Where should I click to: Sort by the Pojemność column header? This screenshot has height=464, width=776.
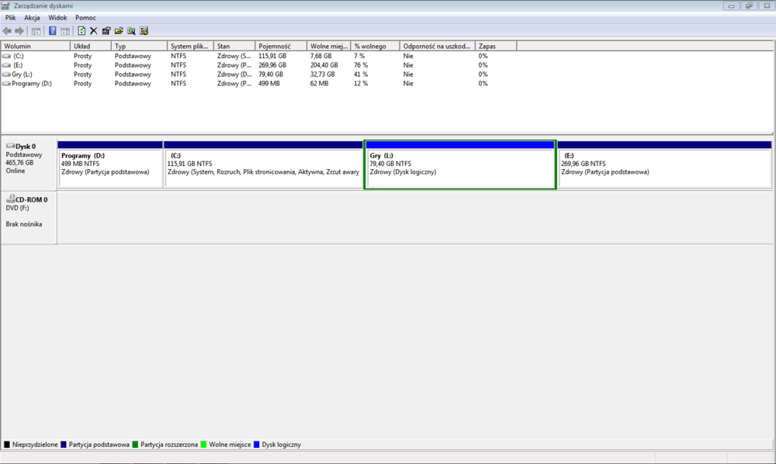[281, 46]
